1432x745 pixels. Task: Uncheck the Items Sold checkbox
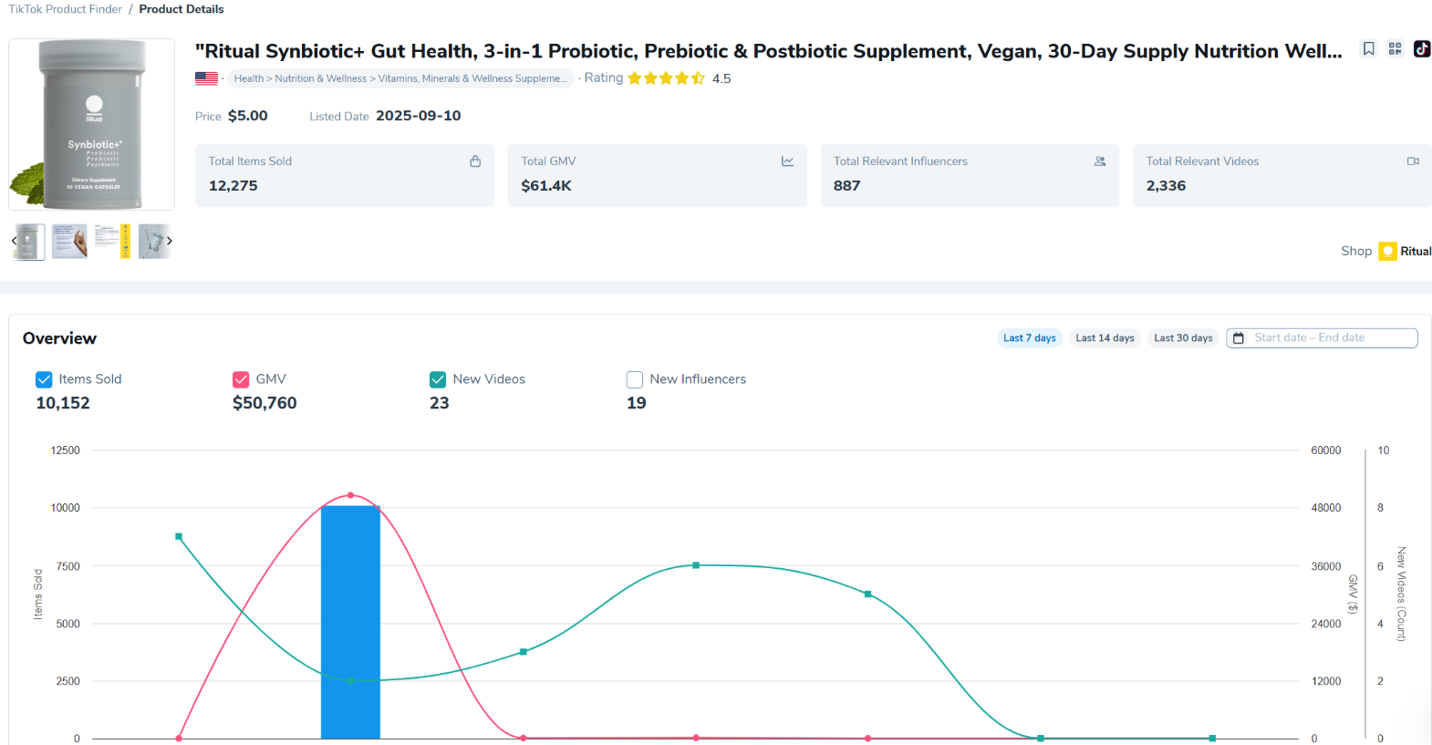click(44, 379)
